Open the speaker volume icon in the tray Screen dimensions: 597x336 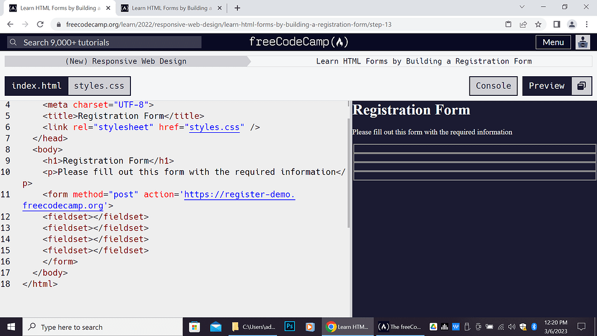coord(511,326)
